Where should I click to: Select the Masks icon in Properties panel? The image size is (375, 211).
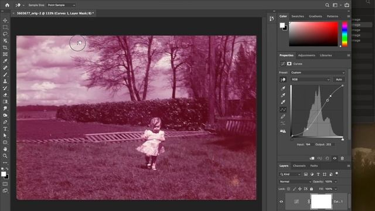289,64
